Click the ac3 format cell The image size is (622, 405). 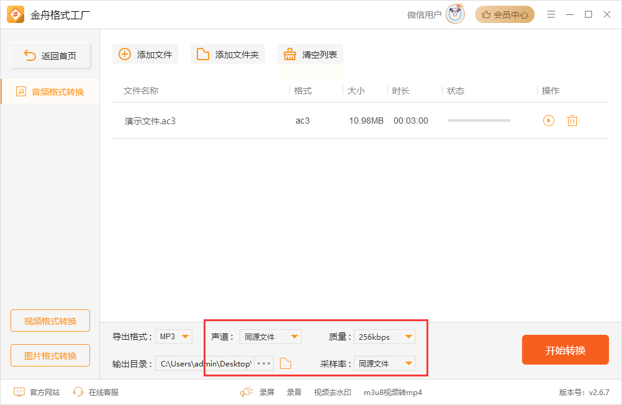[x=302, y=121]
